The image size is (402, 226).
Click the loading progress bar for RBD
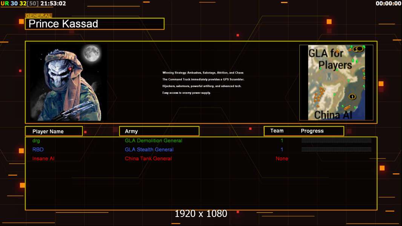pos(336,150)
